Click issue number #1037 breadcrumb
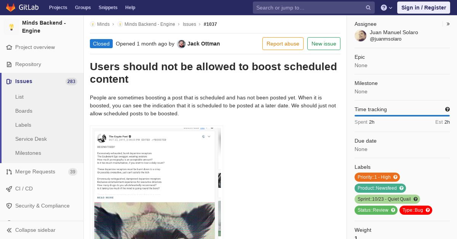Viewport: 457px width, 239px height. [x=210, y=24]
